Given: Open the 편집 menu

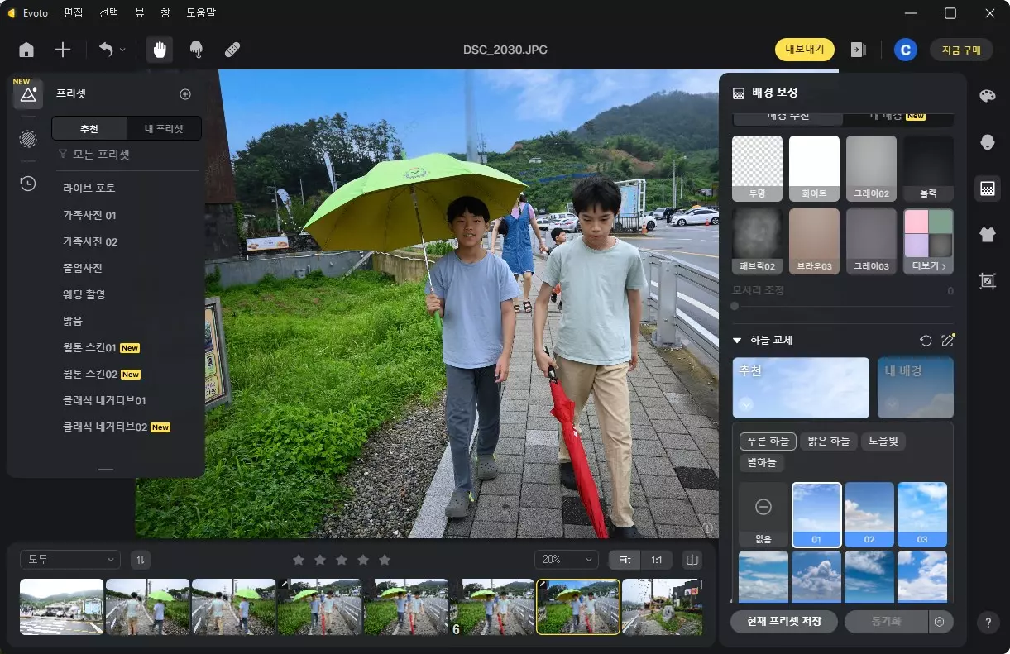Looking at the screenshot, I should point(71,13).
